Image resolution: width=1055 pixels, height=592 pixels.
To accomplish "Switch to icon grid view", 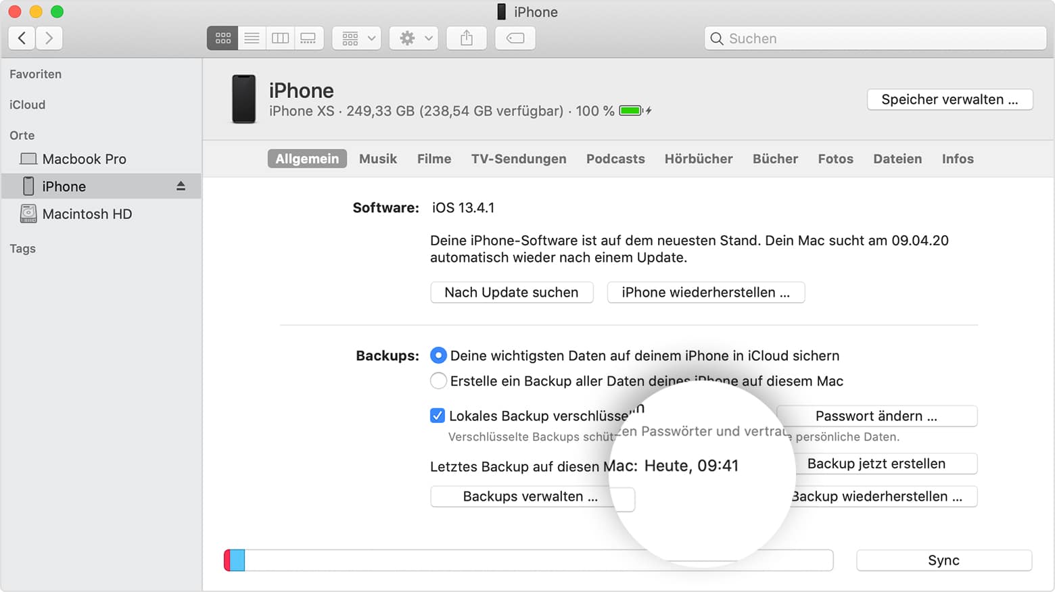I will tap(222, 39).
